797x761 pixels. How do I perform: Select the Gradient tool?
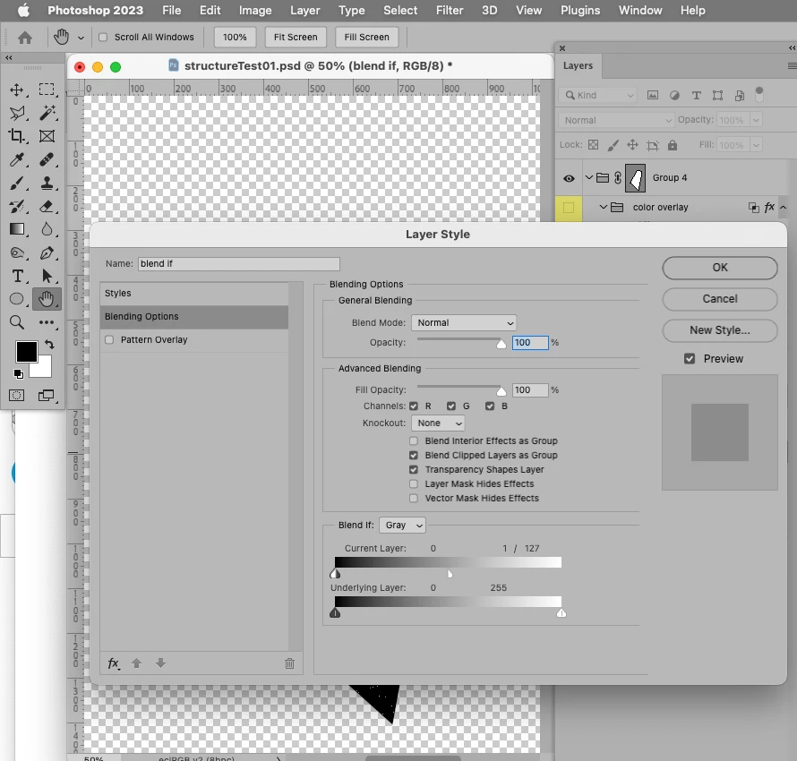tap(17, 229)
